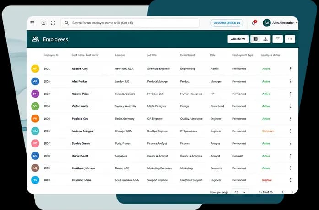Sort by Employee ID column header

(x=51, y=55)
